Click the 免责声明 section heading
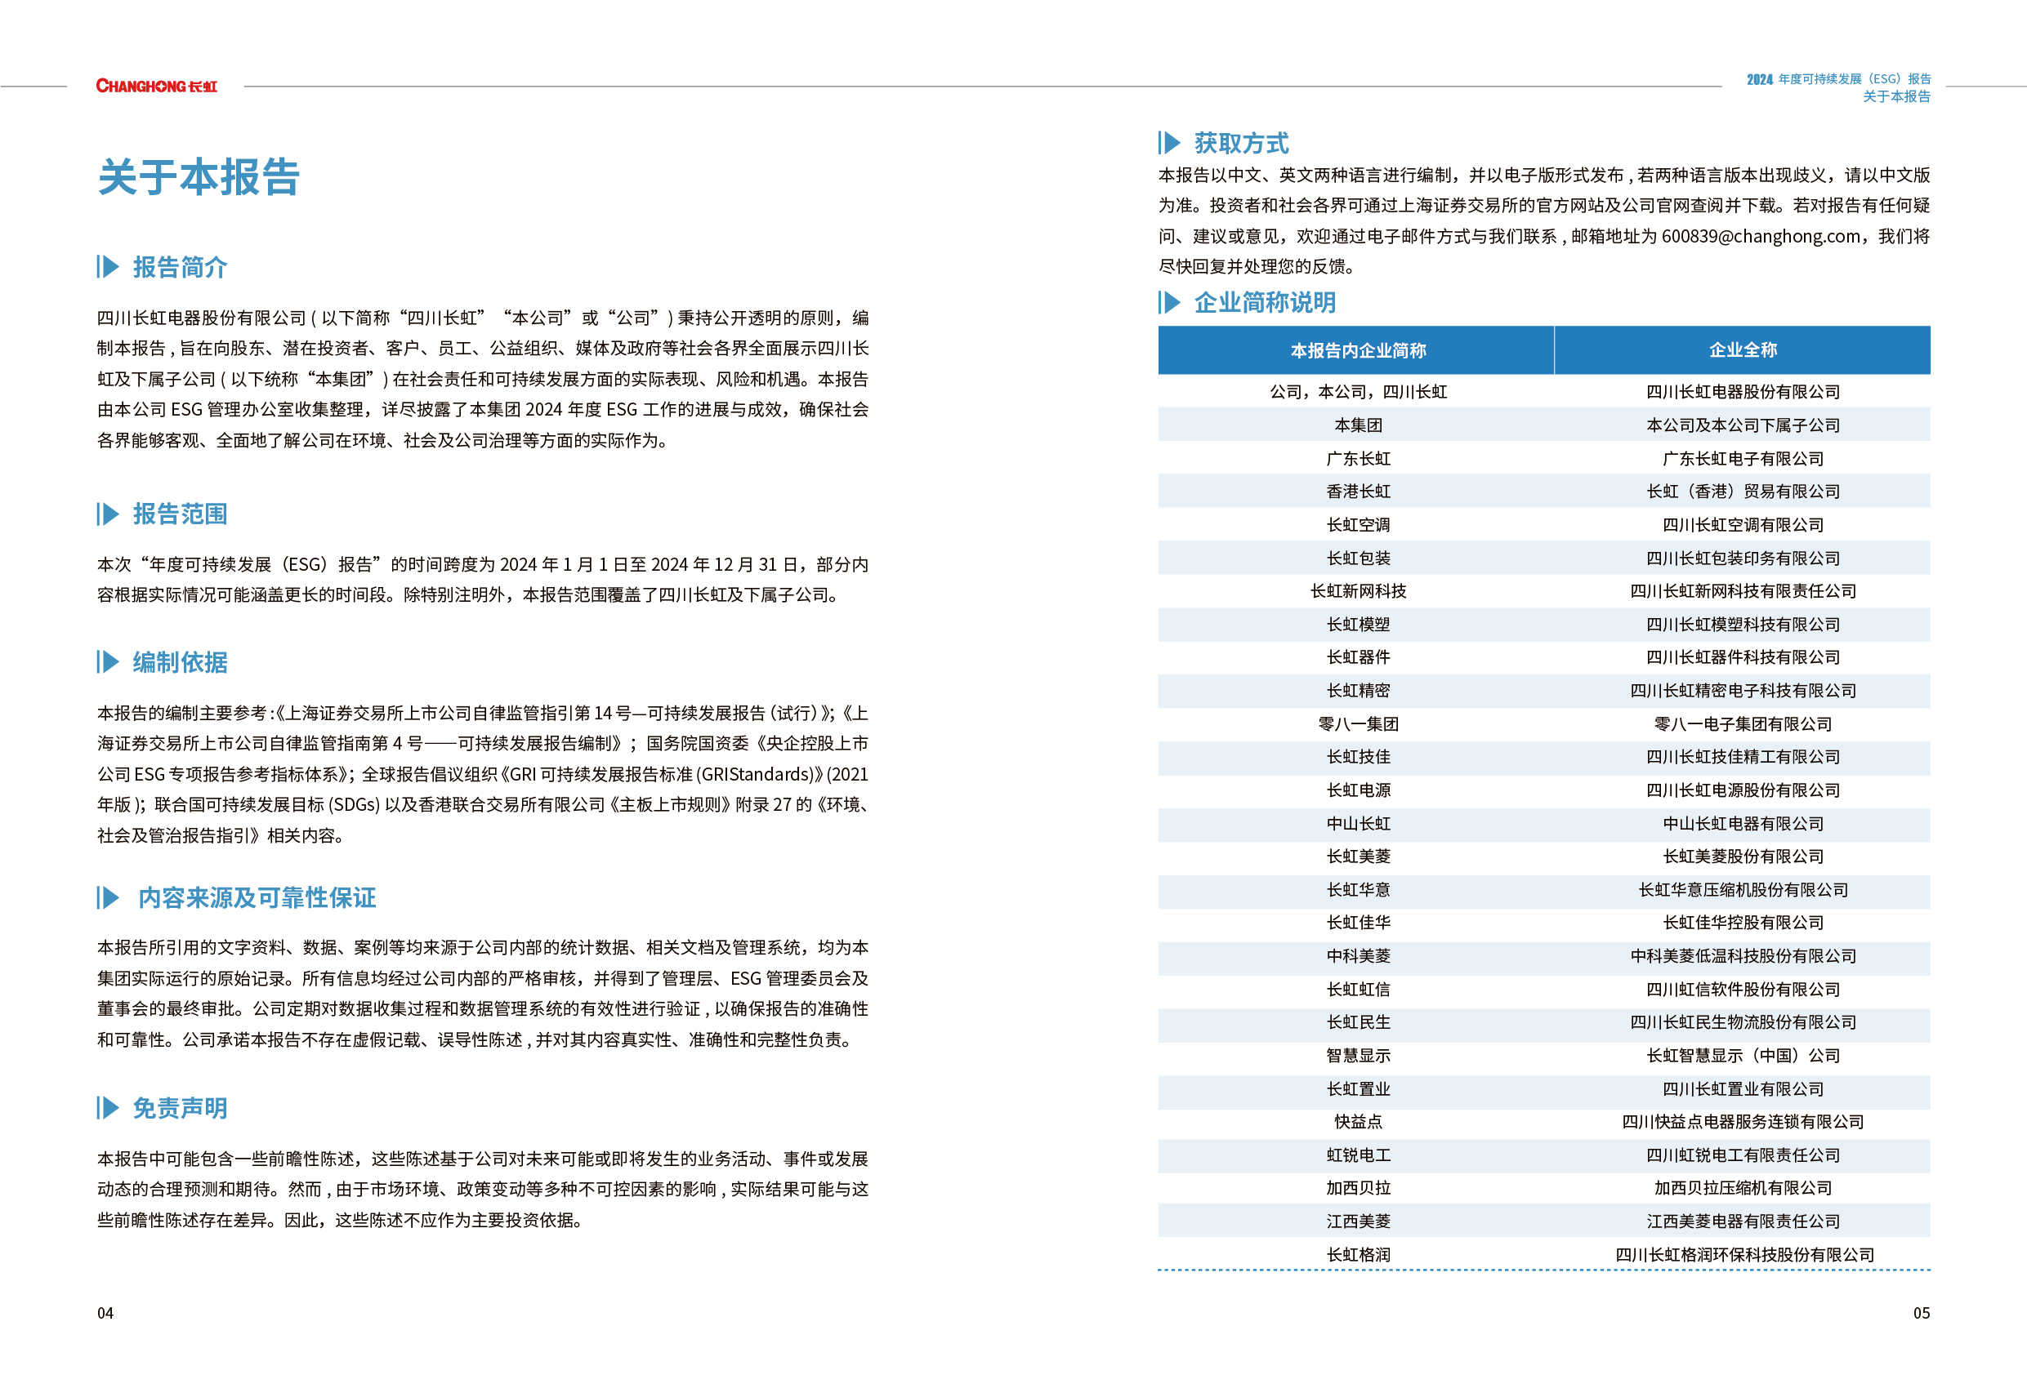 point(180,1107)
